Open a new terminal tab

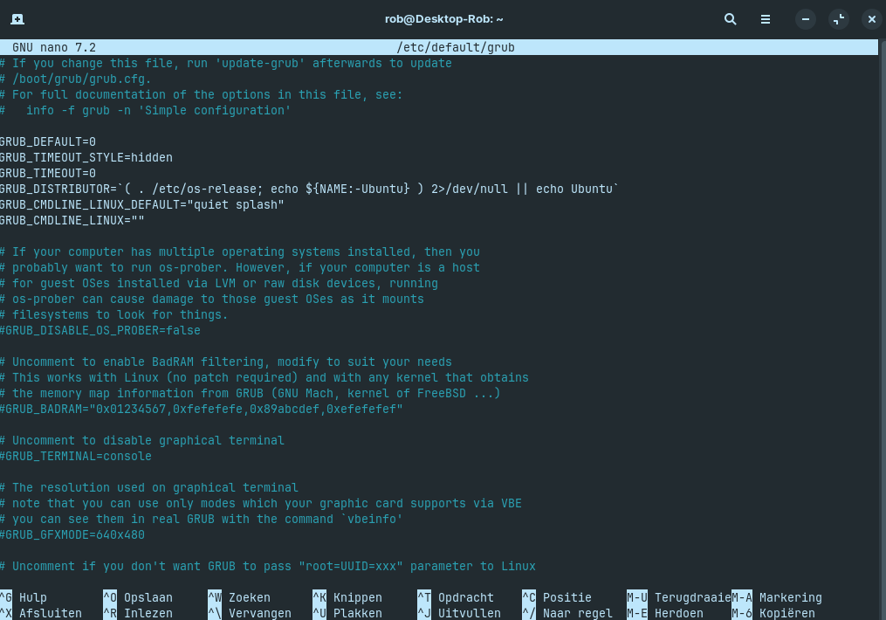click(17, 18)
